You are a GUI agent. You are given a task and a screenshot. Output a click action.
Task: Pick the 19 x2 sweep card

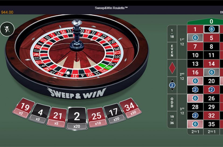(24, 108)
